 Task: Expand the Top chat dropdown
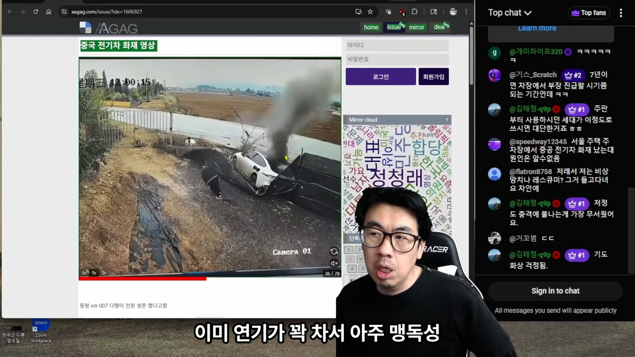click(509, 13)
